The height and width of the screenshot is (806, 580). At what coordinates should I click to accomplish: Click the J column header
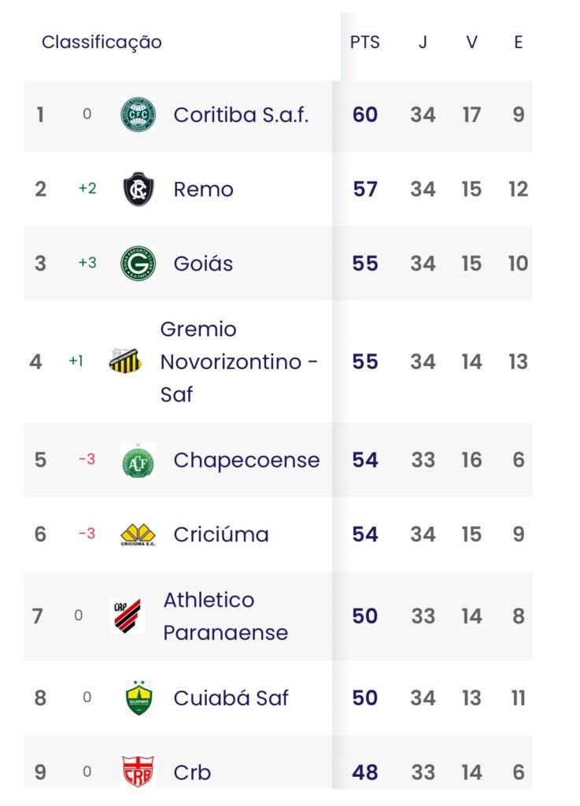(x=423, y=43)
